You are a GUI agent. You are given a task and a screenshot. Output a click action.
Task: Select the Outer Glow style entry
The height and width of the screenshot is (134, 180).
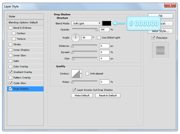pyautogui.click(x=20, y=83)
